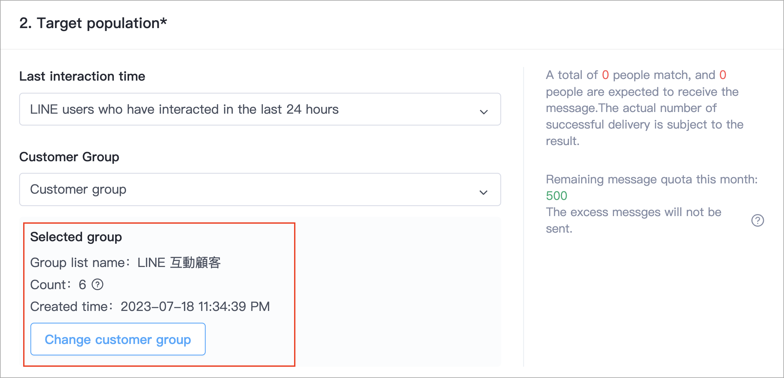Click the help icon beside excess messages note
This screenshot has width=784, height=378.
click(758, 220)
